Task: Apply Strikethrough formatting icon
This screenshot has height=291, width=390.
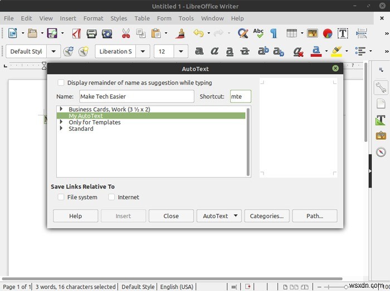Action: [245, 51]
